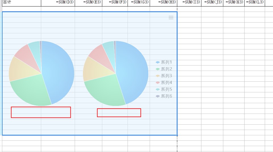The width and height of the screenshot is (273, 152).
Task: Toggle 系列1 legend entry
Action: (164, 62)
